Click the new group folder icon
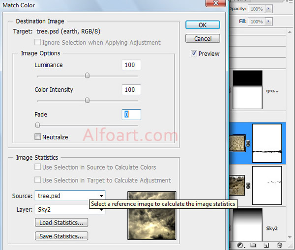Viewport: 295px width, 250px height. coord(253,245)
